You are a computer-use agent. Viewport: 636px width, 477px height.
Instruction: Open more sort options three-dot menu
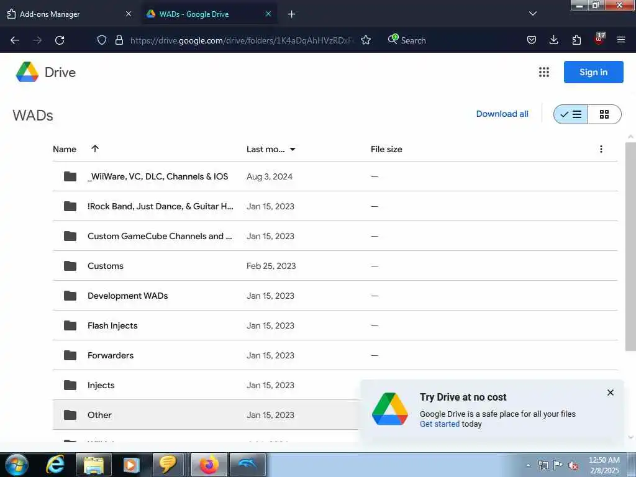click(x=601, y=149)
